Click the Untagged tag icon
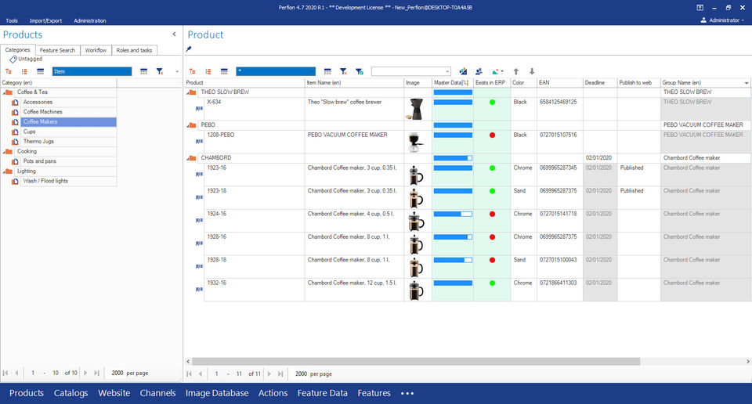 [x=13, y=60]
